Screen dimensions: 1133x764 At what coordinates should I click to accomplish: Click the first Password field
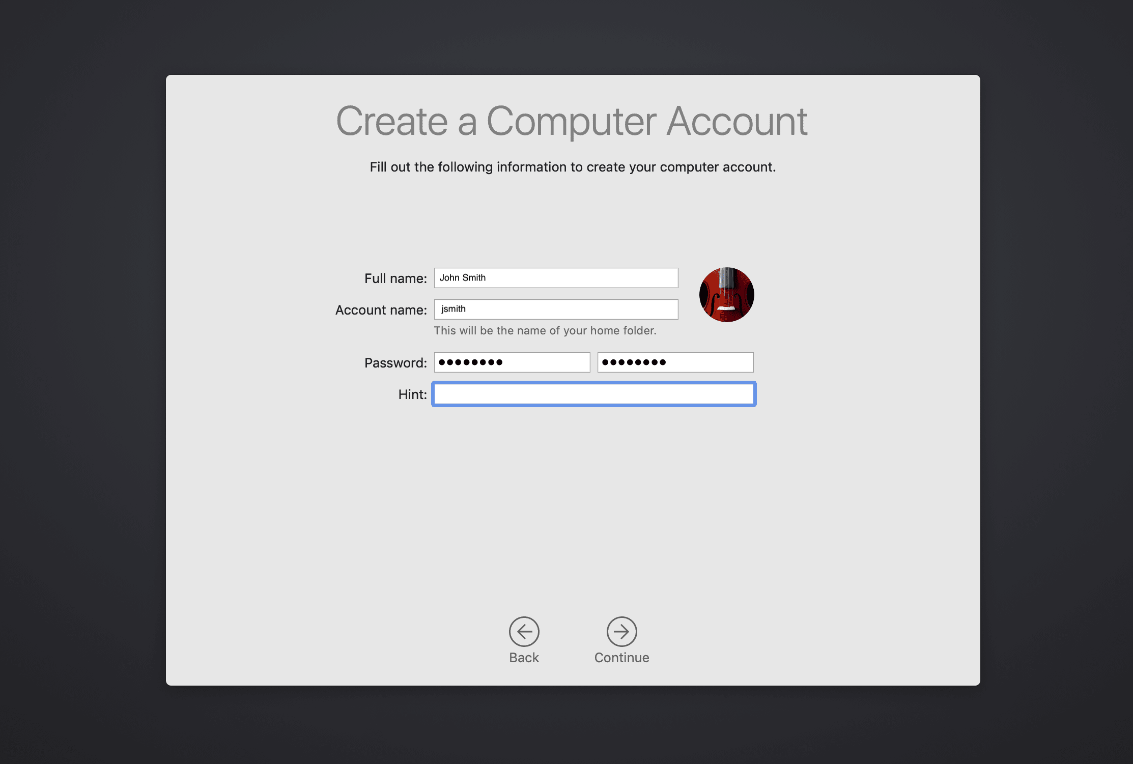512,362
